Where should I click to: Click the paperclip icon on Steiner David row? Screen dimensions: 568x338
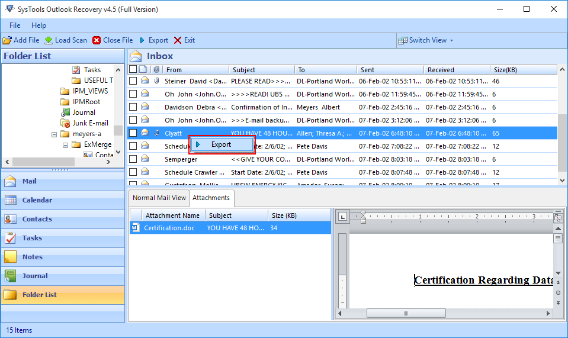(156, 81)
